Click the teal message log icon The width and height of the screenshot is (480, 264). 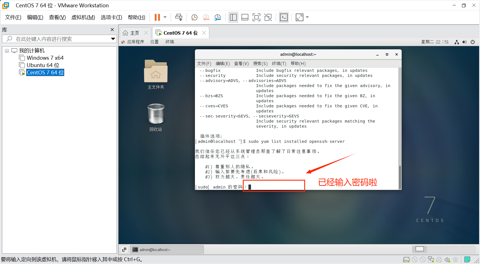[467, 259]
